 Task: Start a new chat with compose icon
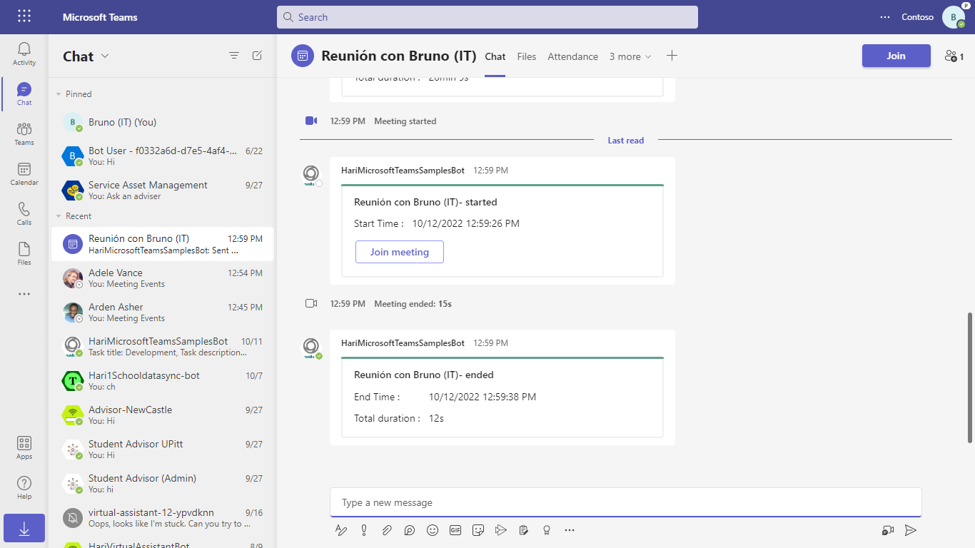257,56
